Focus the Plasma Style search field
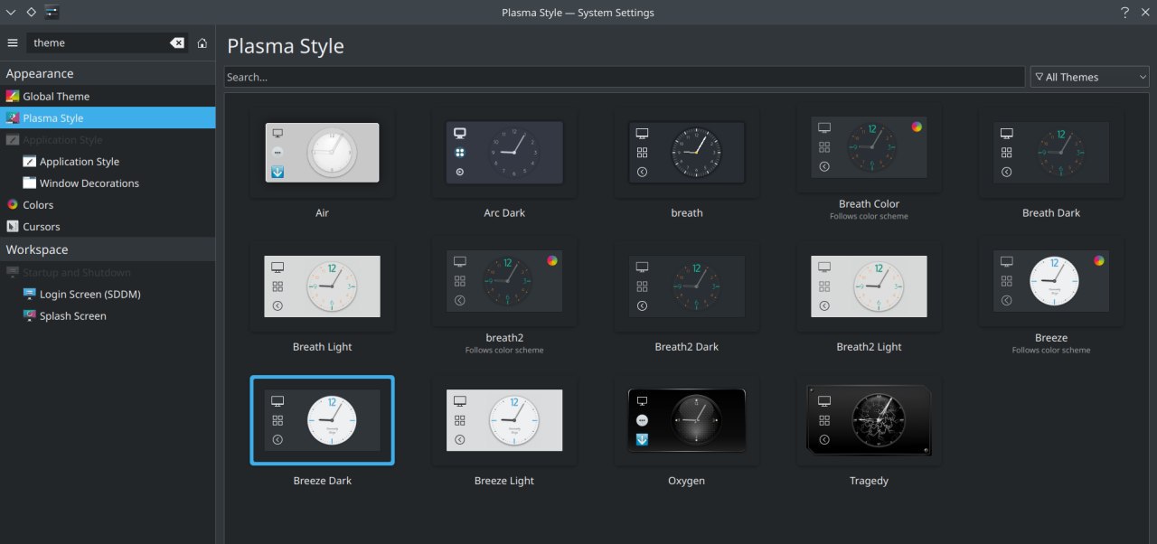 (x=625, y=77)
